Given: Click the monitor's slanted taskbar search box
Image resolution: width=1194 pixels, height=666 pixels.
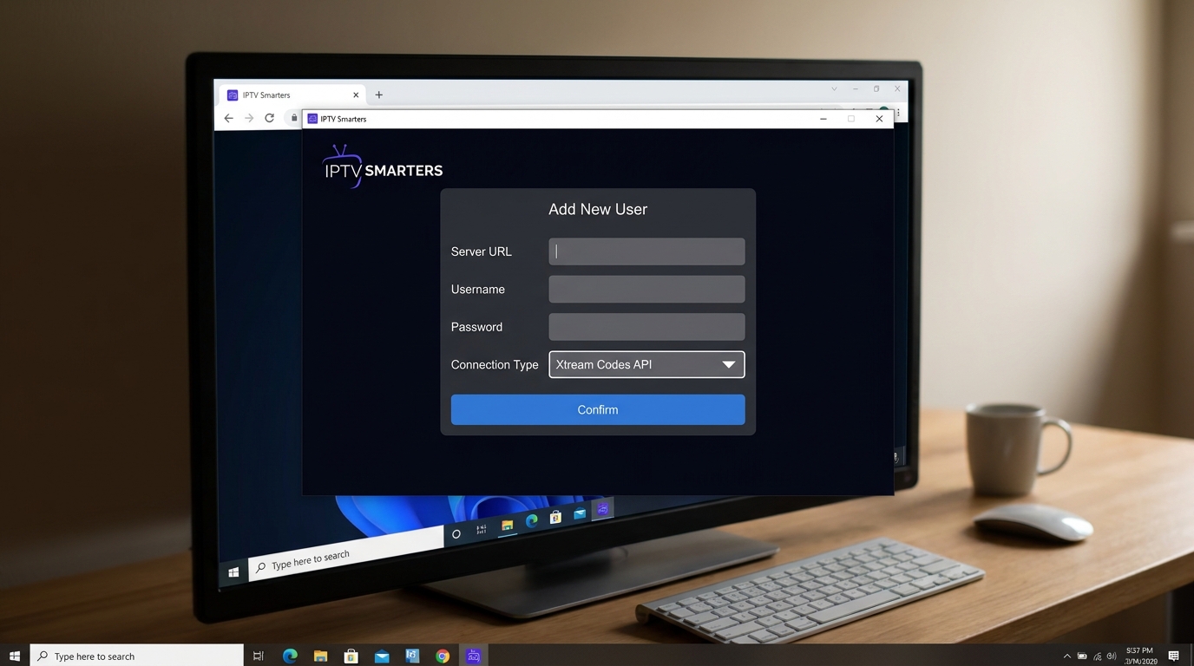Looking at the screenshot, I should 346,554.
